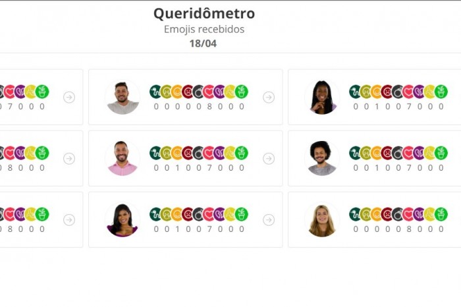Open the braided-hair woman's avatar

[x=322, y=98]
